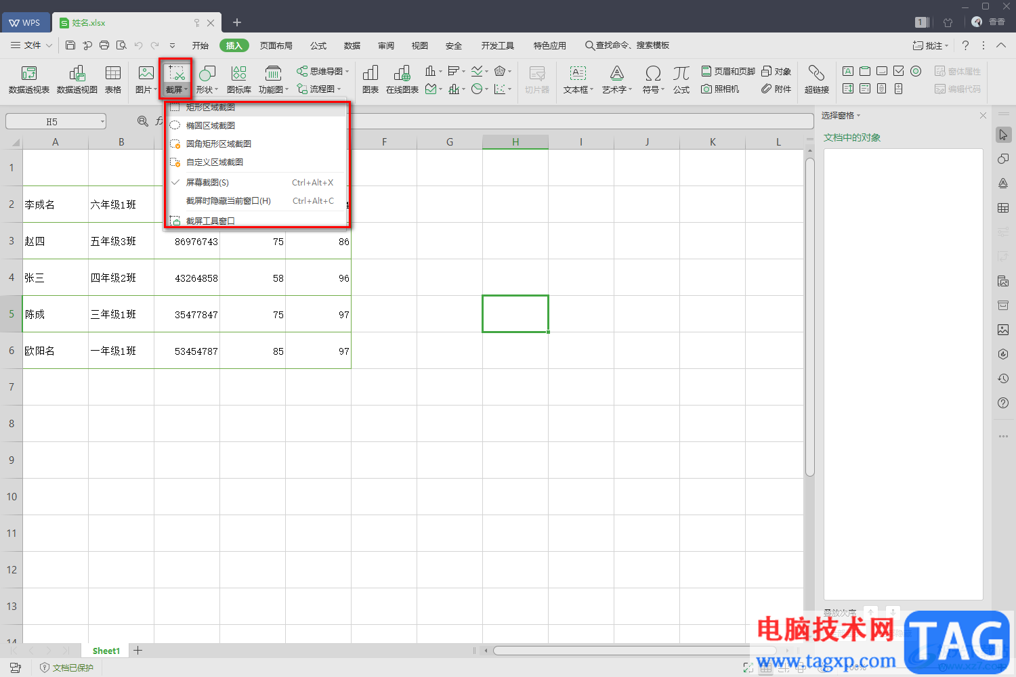Viewport: 1016px width, 677px height.
Task: Open a new document tab with plus
Action: coord(237,22)
